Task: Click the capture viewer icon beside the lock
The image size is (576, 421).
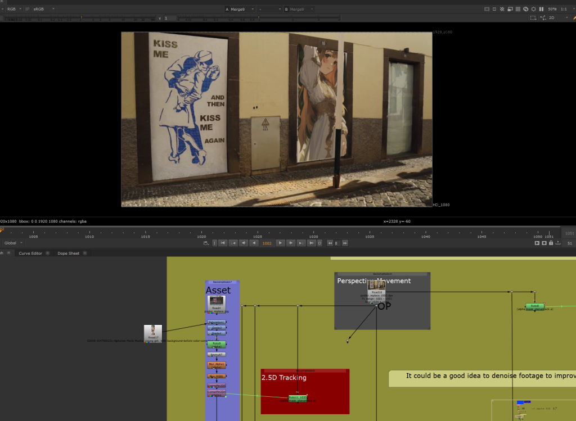Action: 544,243
